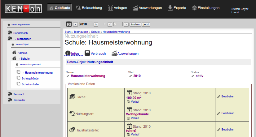Click the ändern button
Viewport: 256px width, 137px height.
[x=135, y=24]
